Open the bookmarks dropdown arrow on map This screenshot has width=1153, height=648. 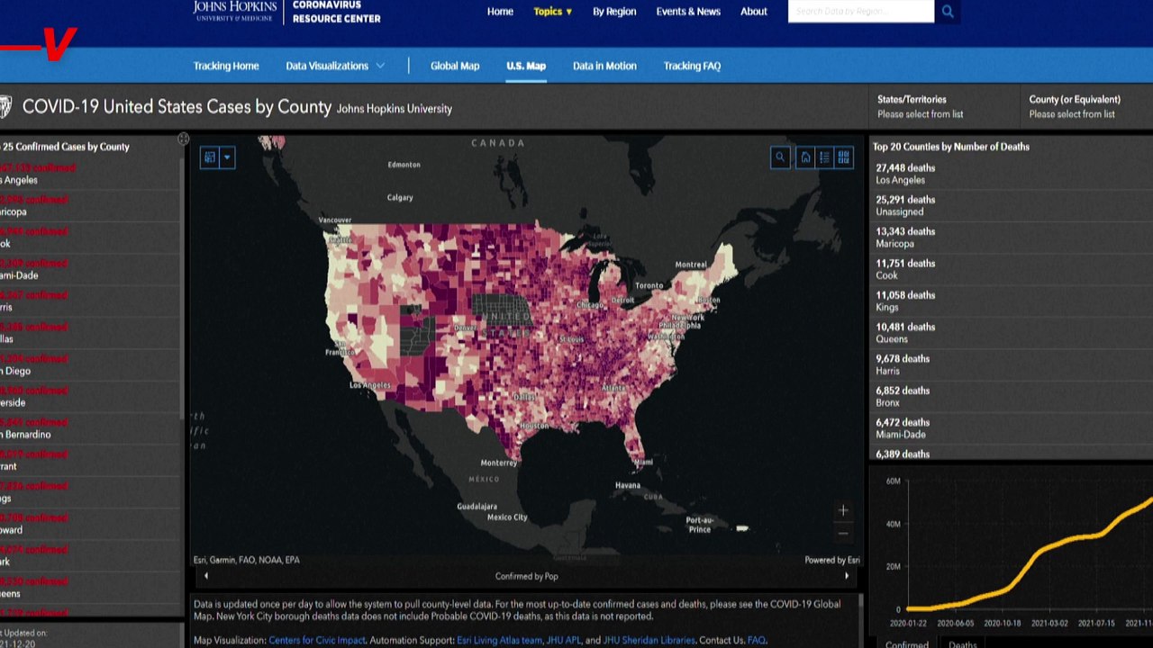click(x=227, y=157)
